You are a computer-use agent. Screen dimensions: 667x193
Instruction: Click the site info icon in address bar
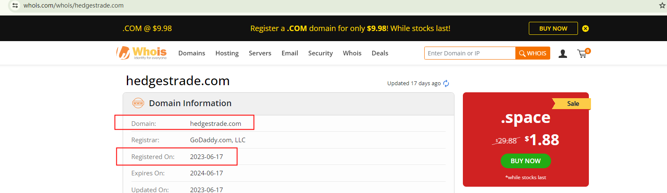click(x=15, y=5)
